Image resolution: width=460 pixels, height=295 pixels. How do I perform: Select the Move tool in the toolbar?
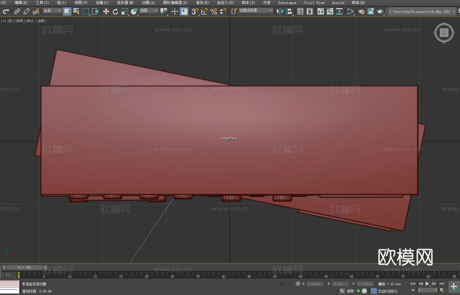[x=106, y=11]
